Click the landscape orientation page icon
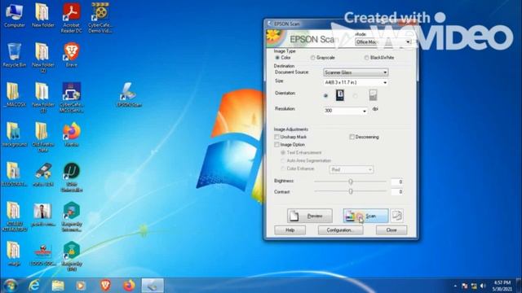The image size is (522, 293). click(x=373, y=95)
